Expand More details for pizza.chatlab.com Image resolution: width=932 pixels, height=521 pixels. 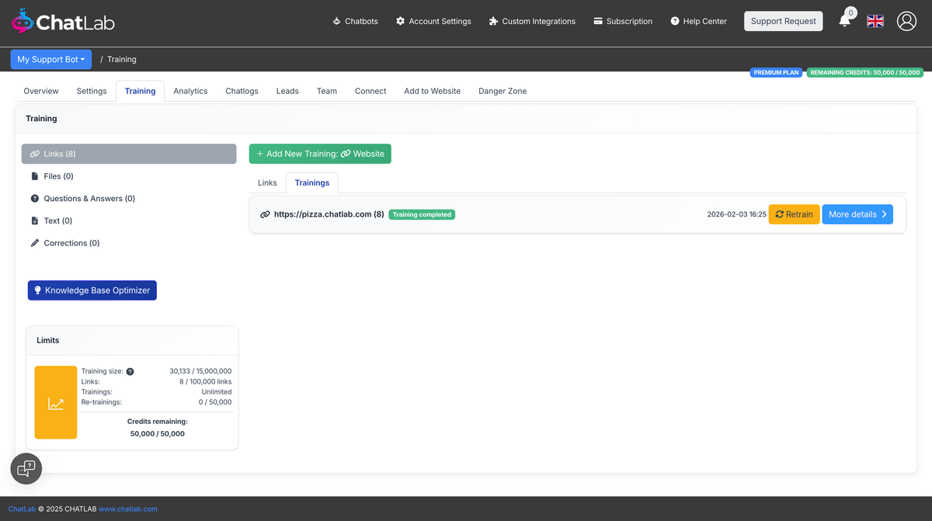[857, 214]
